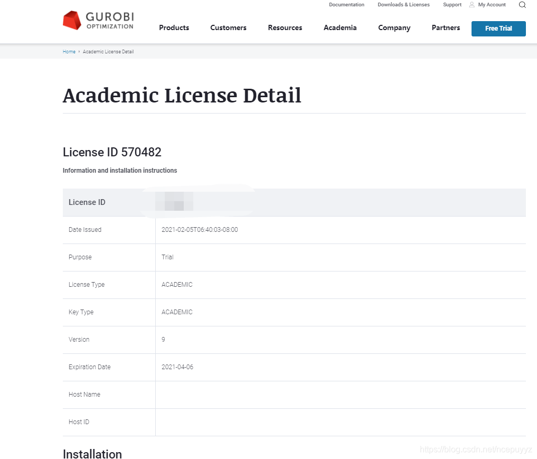Image resolution: width=537 pixels, height=459 pixels.
Task: Select ACADEMIC value in Key Type row
Action: click(177, 312)
